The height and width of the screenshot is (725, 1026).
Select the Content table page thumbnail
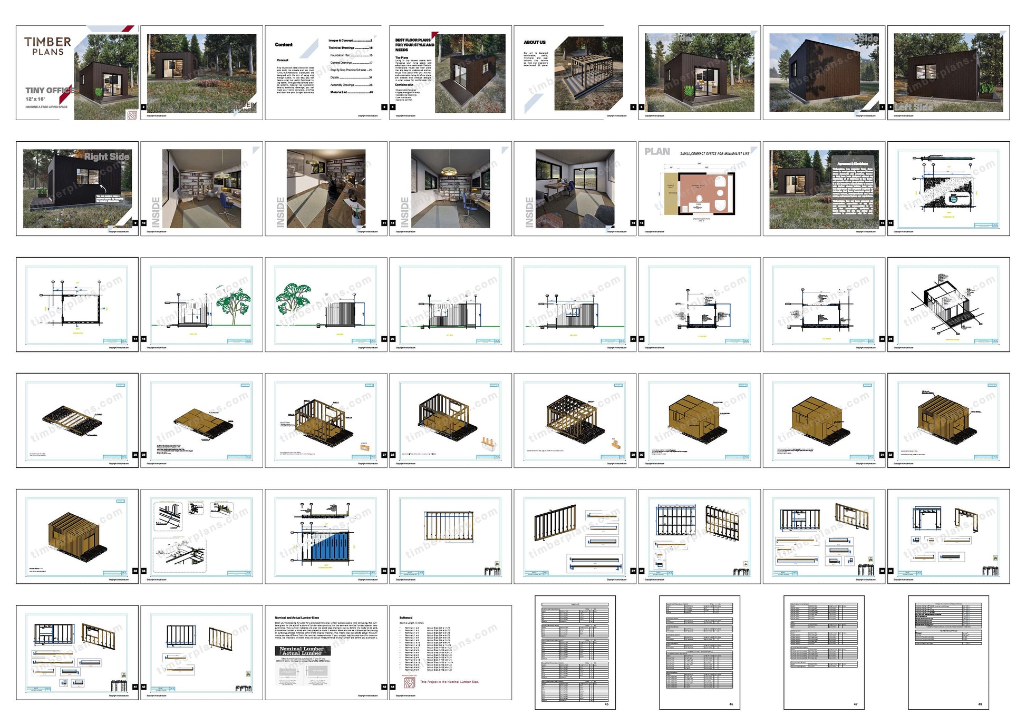click(326, 73)
